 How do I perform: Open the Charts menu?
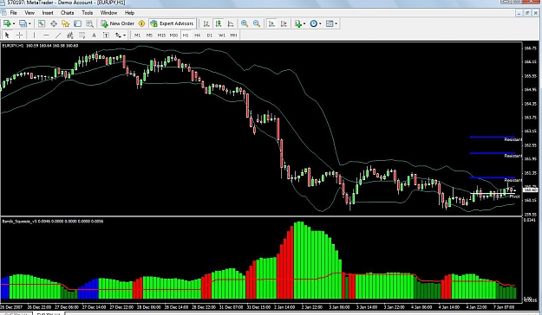[67, 13]
